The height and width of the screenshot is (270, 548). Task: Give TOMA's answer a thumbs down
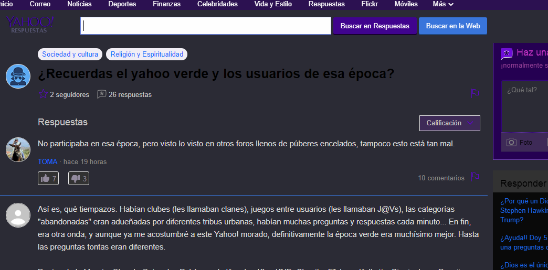[x=79, y=178]
